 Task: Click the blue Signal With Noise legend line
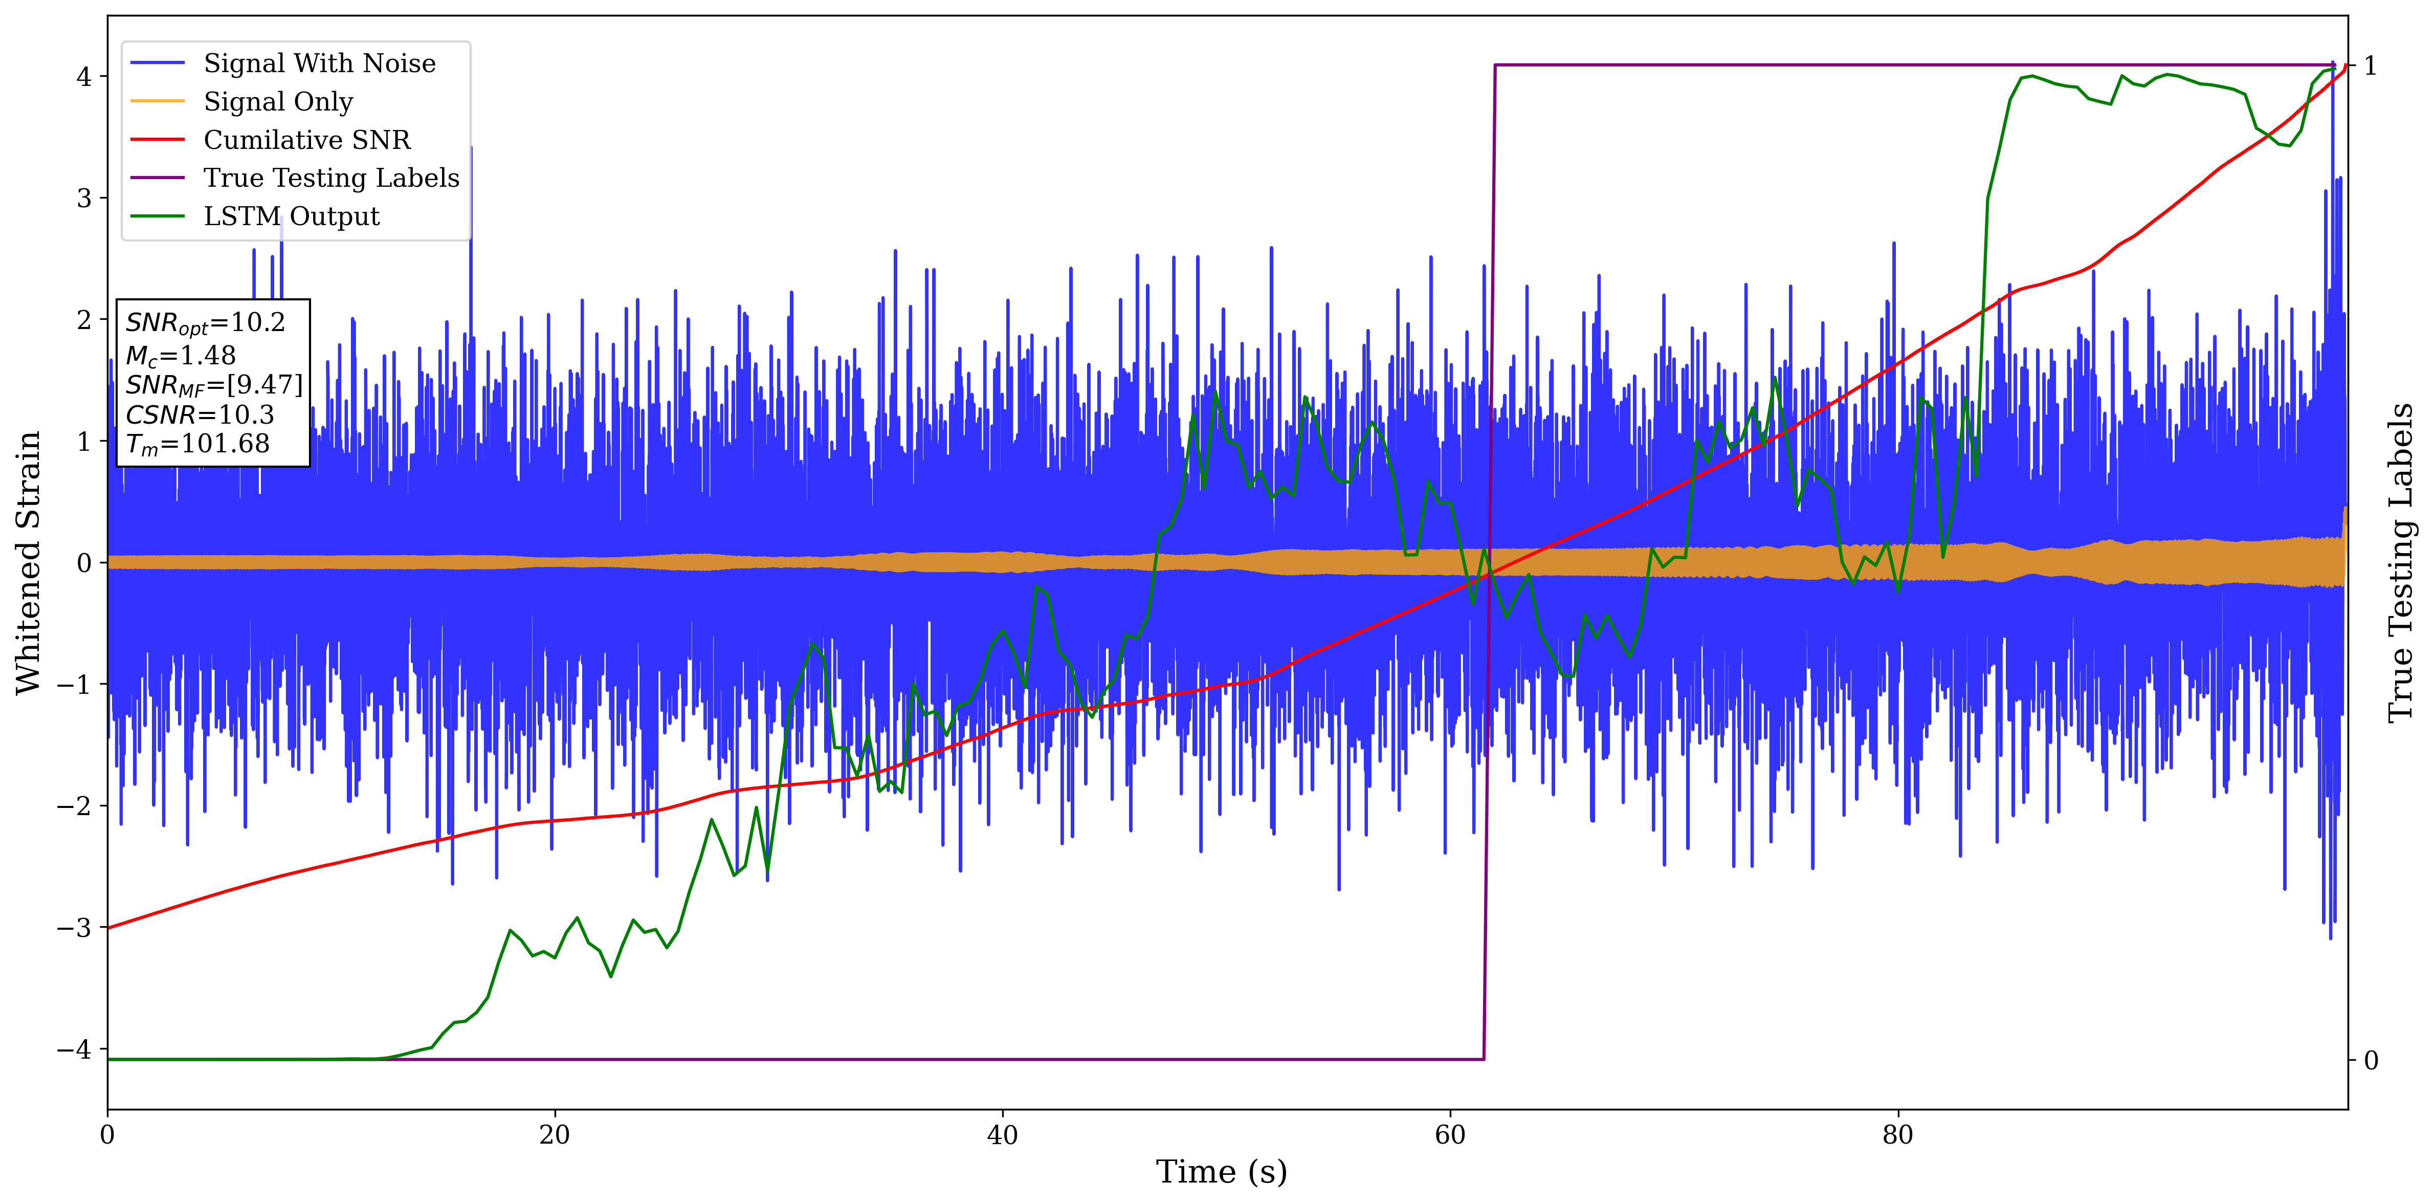(x=157, y=63)
